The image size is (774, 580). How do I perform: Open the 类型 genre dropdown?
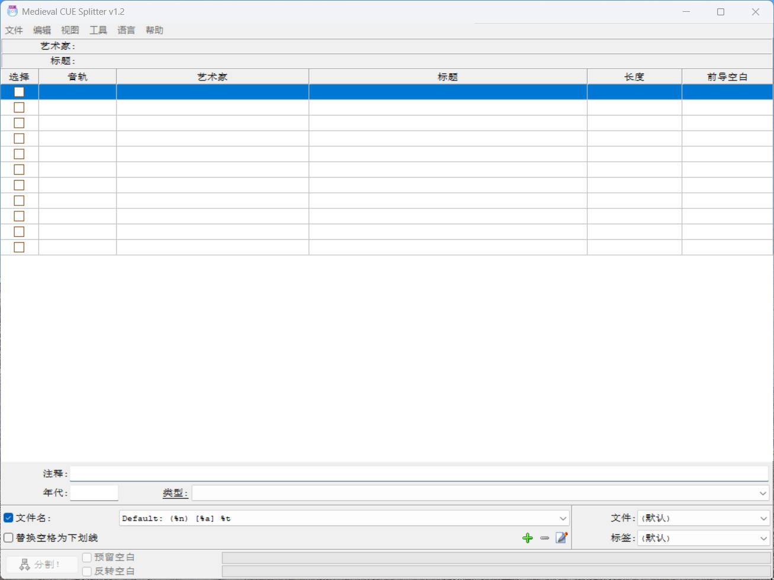pos(763,492)
